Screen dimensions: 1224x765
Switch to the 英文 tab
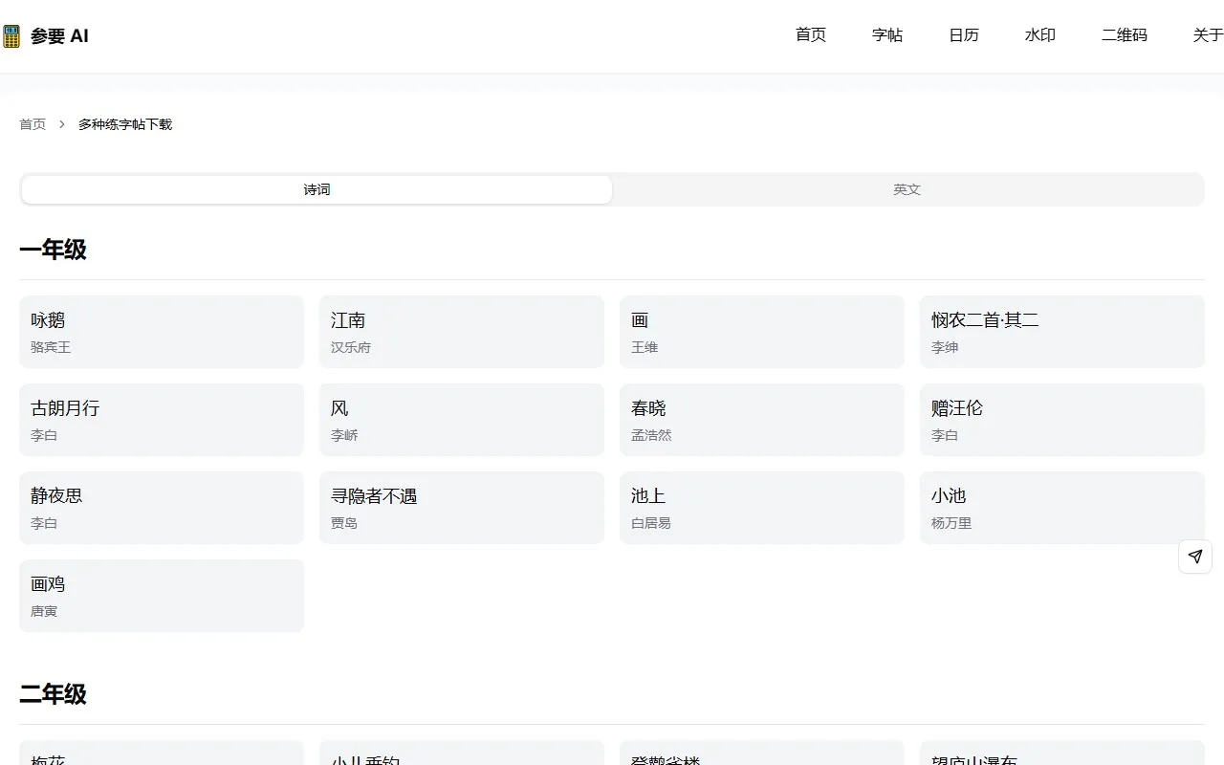pos(907,189)
